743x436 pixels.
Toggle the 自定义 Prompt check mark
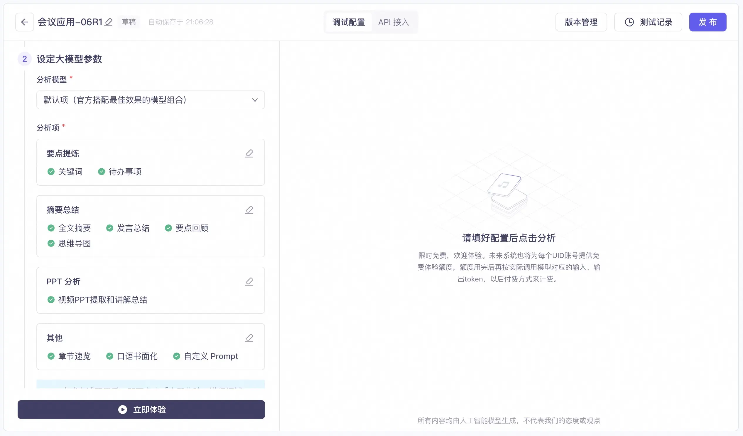click(177, 356)
